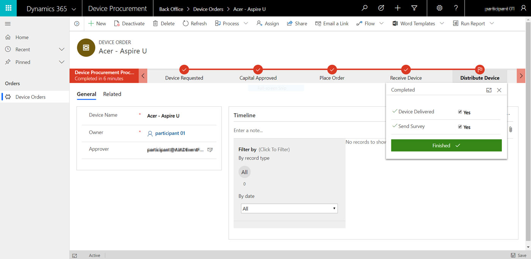
Task: Click the green Finished button
Action: 446,145
